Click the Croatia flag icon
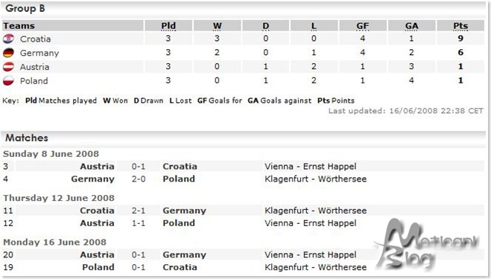Screen dimensions: 491x279 (x=8, y=39)
